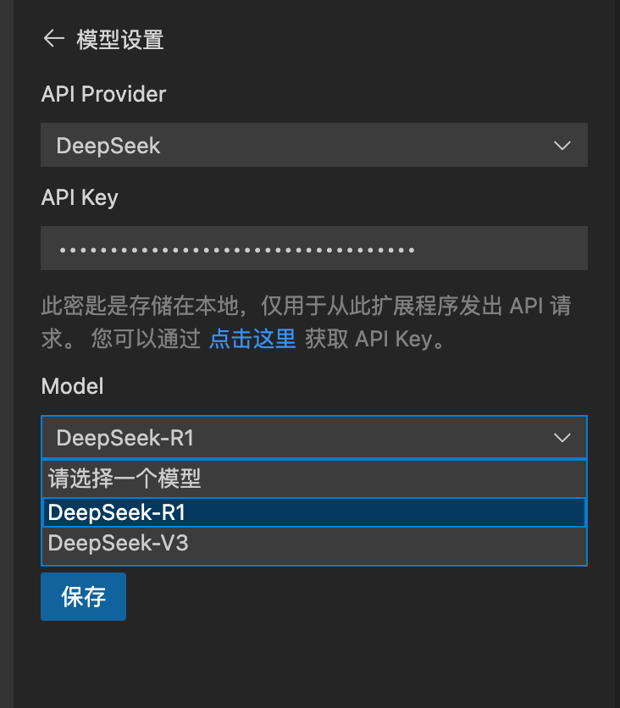This screenshot has width=620, height=708.
Task: Click the Model label
Action: pyautogui.click(x=72, y=386)
